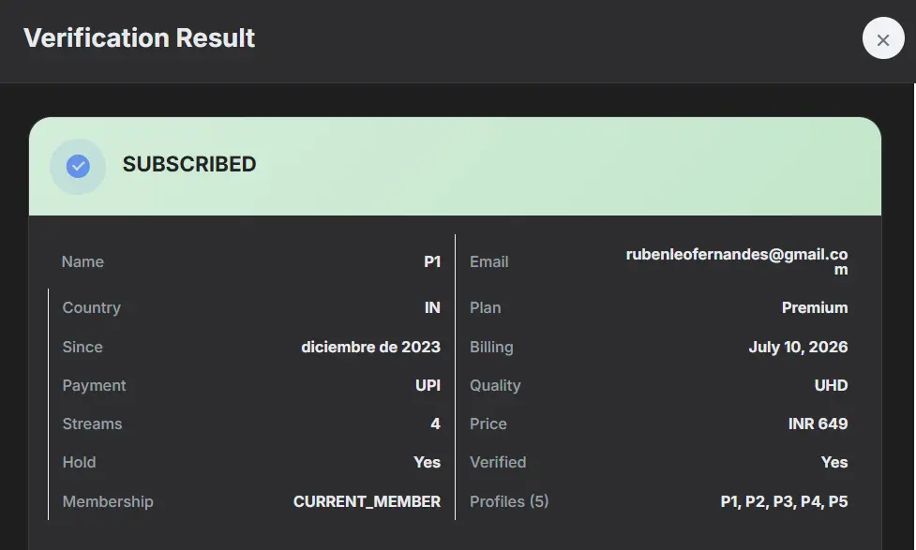Select the email address rubenleofernandes@gmail.com
Viewport: 916px width, 550px height.
coord(737,261)
